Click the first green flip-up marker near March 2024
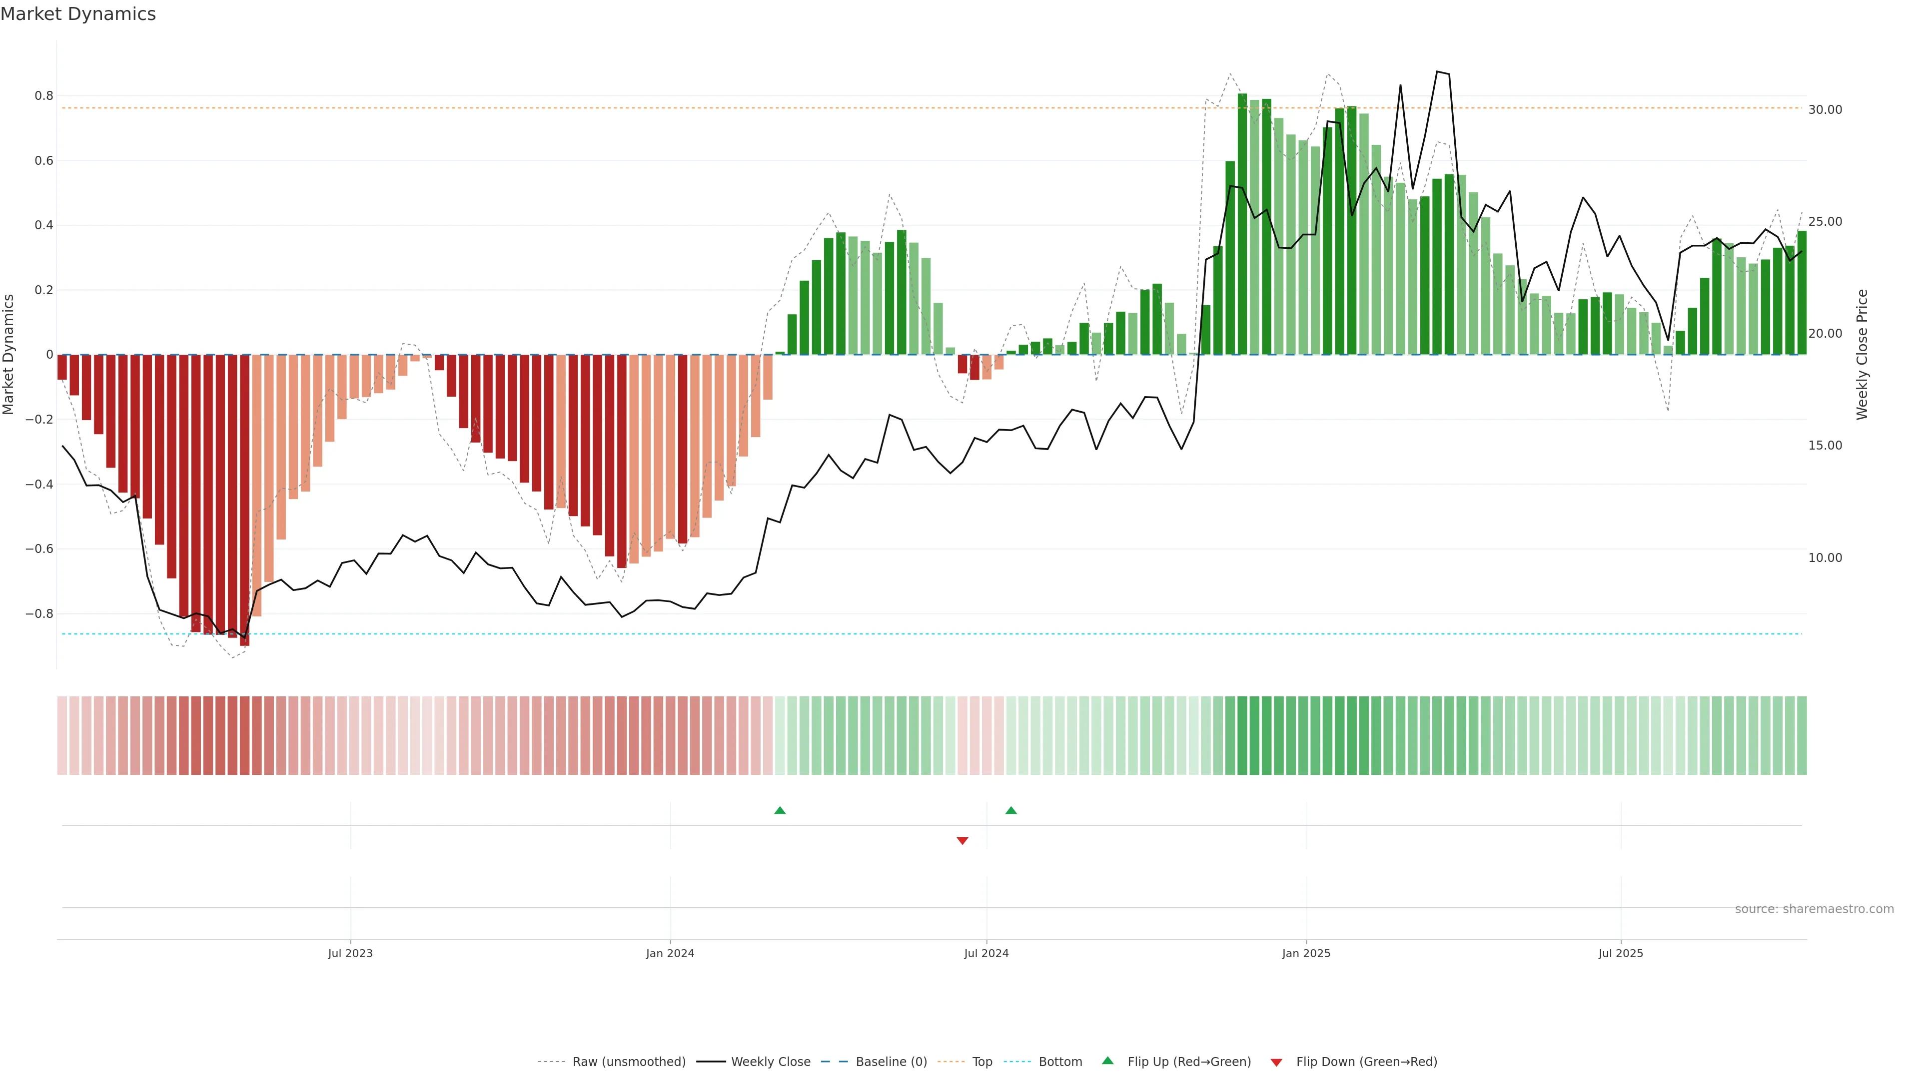 click(x=780, y=810)
